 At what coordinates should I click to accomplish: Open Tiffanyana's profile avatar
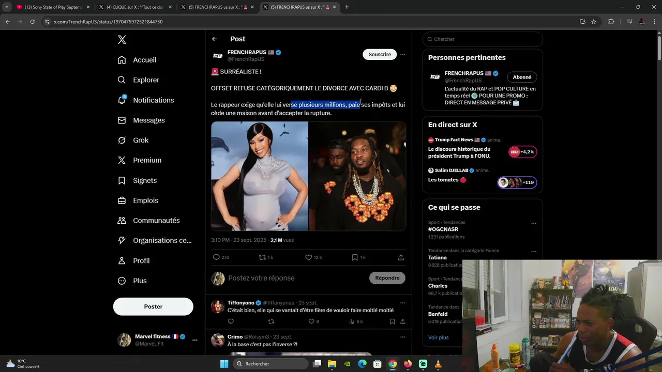click(x=218, y=306)
